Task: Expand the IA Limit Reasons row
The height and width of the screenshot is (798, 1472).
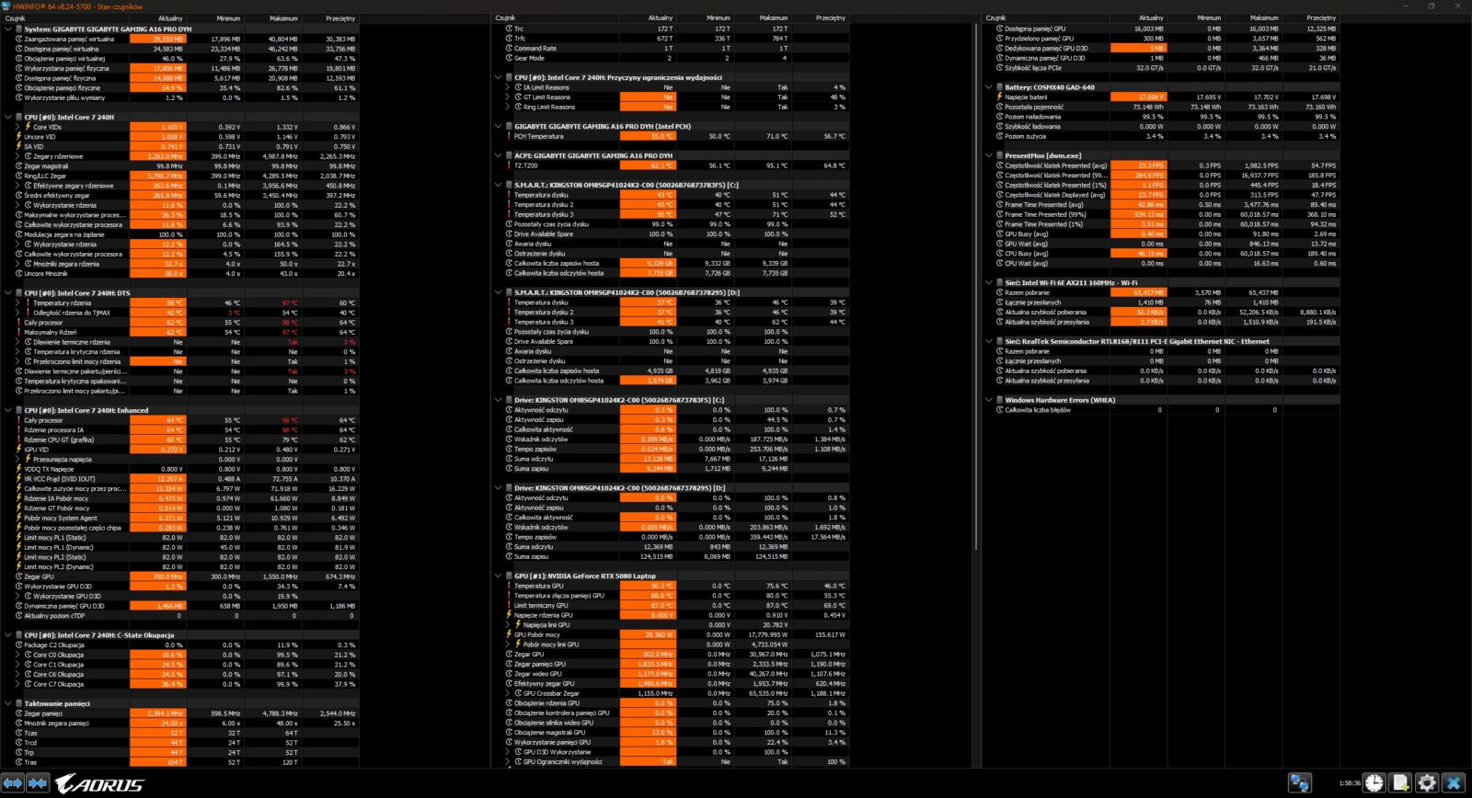Action: 508,87
